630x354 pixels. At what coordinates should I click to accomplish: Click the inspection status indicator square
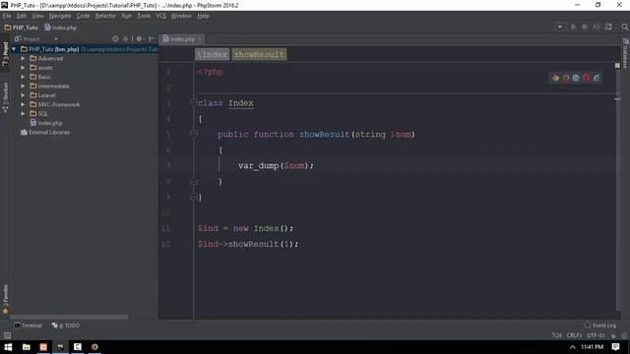pos(617,66)
